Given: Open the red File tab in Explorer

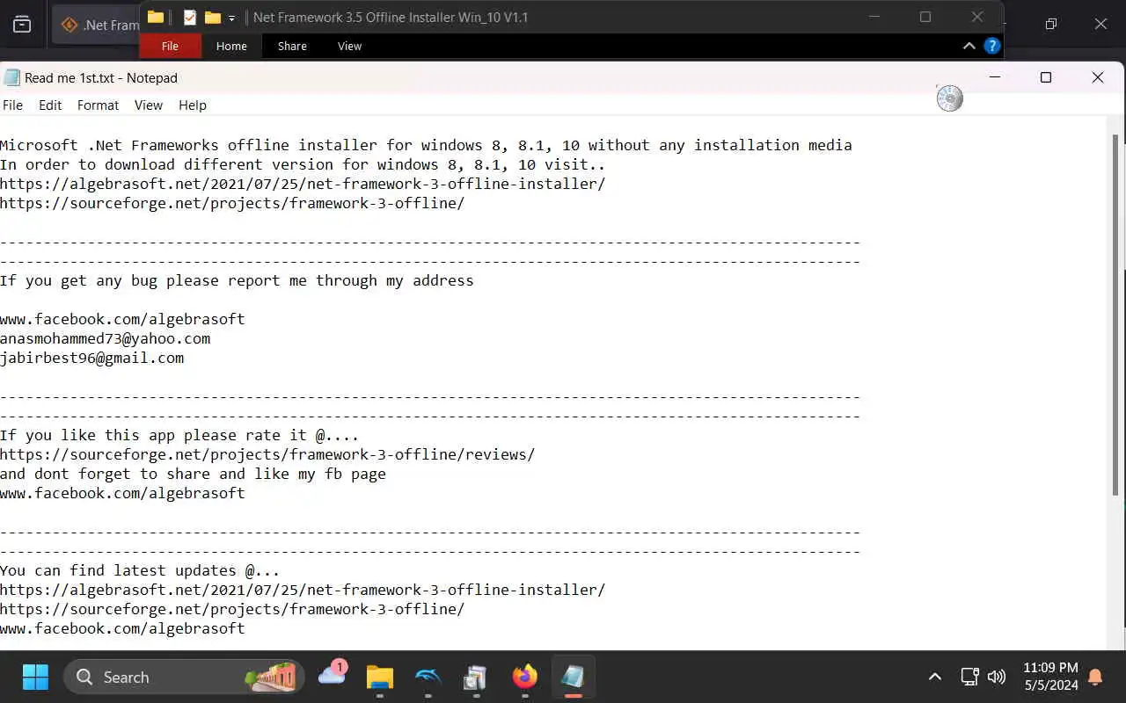Looking at the screenshot, I should [170, 46].
